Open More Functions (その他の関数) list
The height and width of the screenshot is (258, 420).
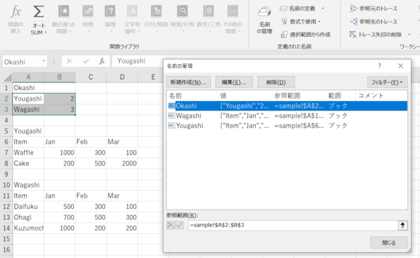[x=232, y=20]
